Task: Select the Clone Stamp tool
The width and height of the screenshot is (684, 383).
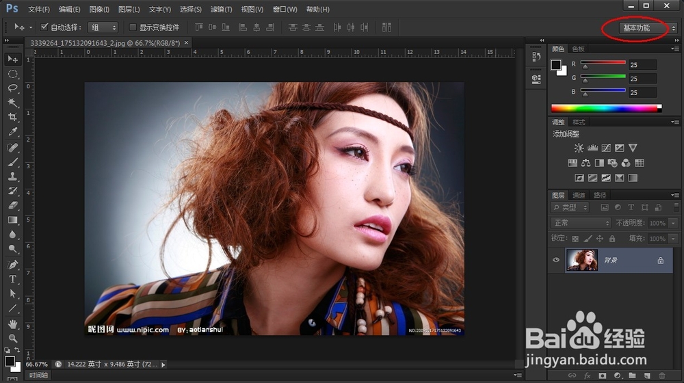Action: click(12, 177)
